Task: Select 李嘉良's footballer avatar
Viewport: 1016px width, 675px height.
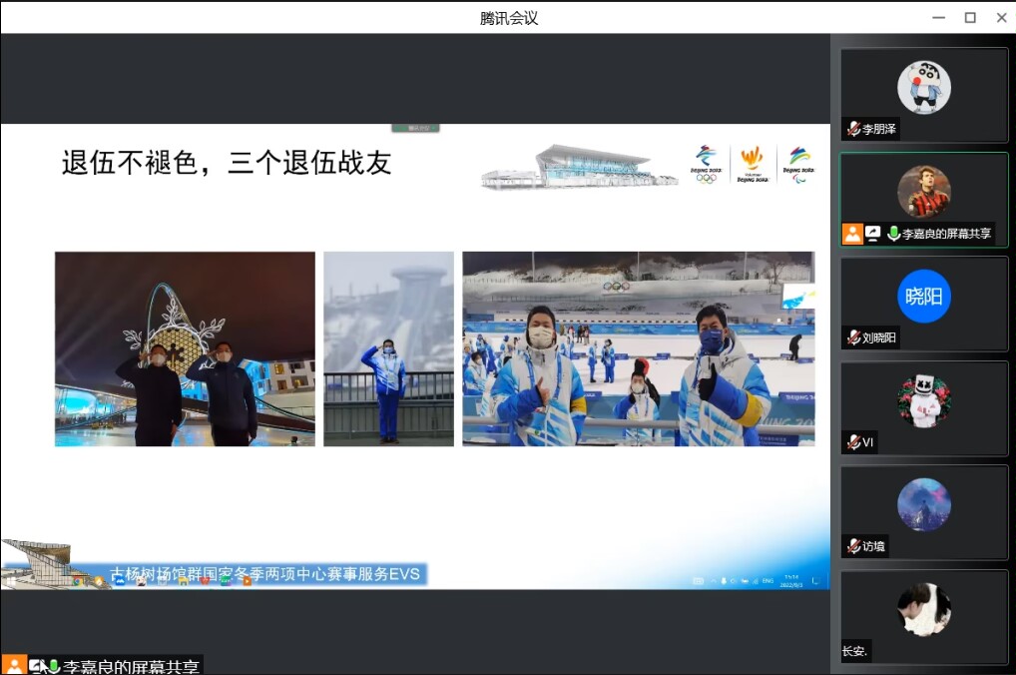Action: (923, 191)
